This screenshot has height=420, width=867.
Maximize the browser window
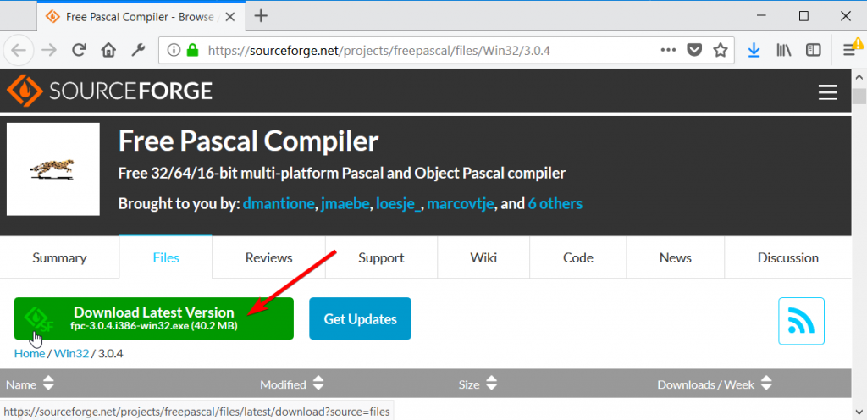click(804, 16)
